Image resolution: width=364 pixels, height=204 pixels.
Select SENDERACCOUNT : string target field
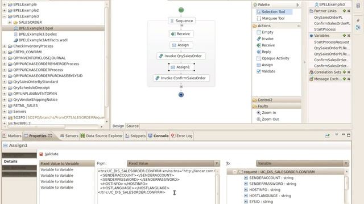(x=268, y=178)
